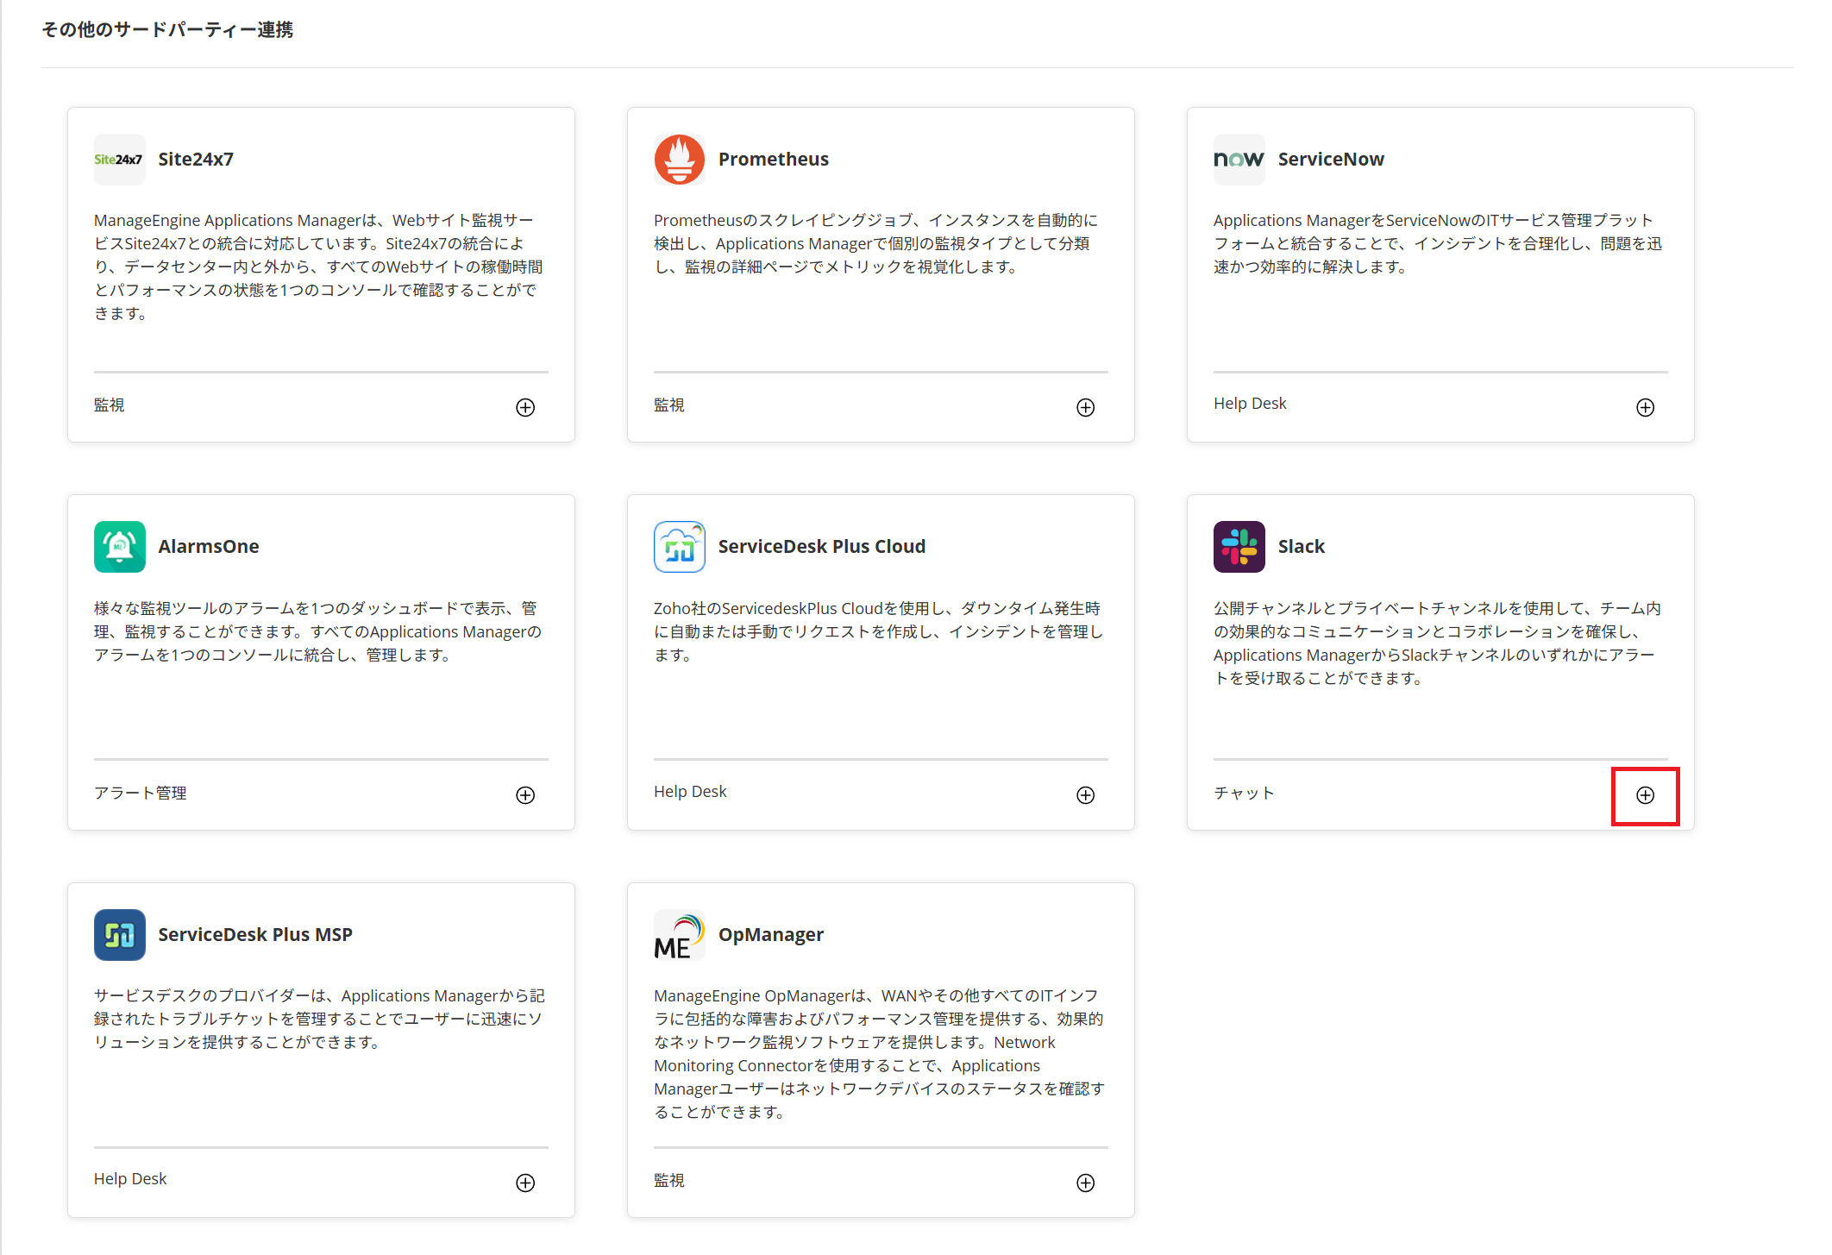Click the ServiceNow logo icon
The width and height of the screenshot is (1832, 1255).
(x=1239, y=160)
